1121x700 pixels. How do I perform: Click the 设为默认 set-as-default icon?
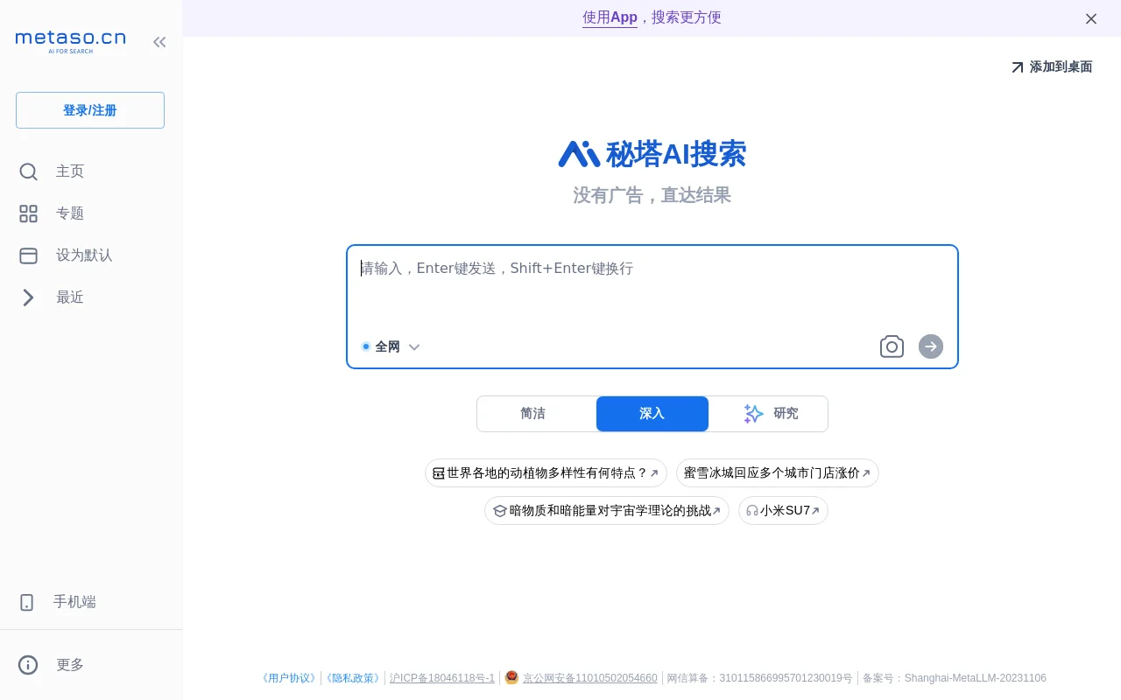tap(28, 255)
